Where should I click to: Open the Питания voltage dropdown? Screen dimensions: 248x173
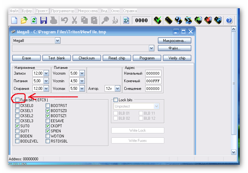click(46, 81)
